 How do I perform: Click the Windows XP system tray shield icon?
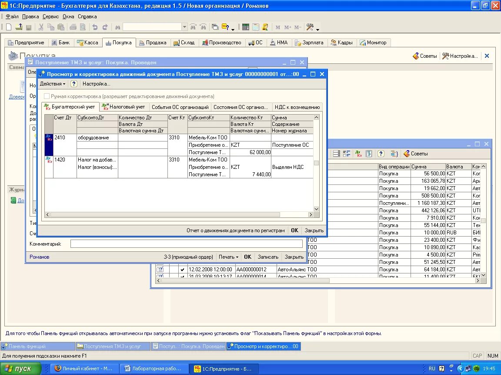pos(476,368)
